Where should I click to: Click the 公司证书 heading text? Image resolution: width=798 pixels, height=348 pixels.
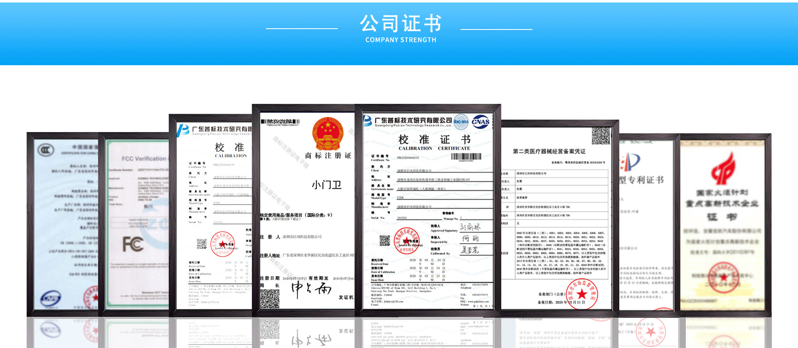coord(400,24)
